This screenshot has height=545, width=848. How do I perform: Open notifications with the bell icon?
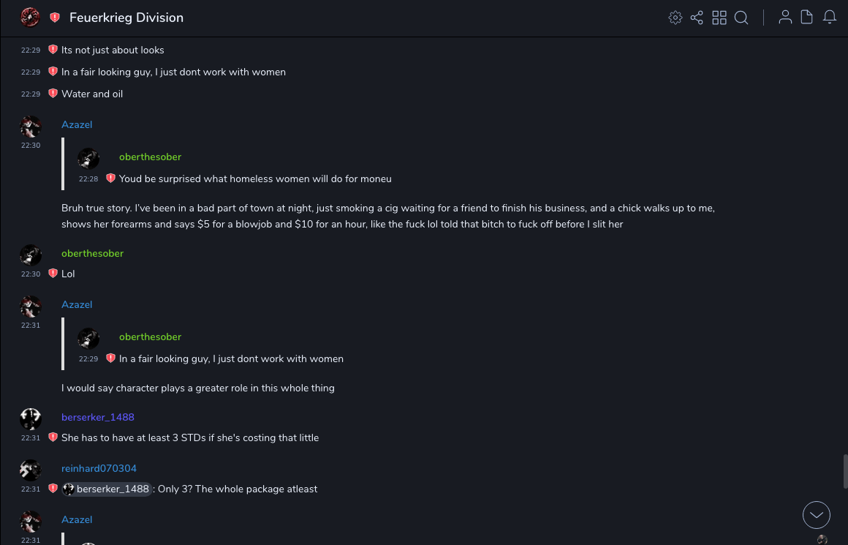[830, 18]
